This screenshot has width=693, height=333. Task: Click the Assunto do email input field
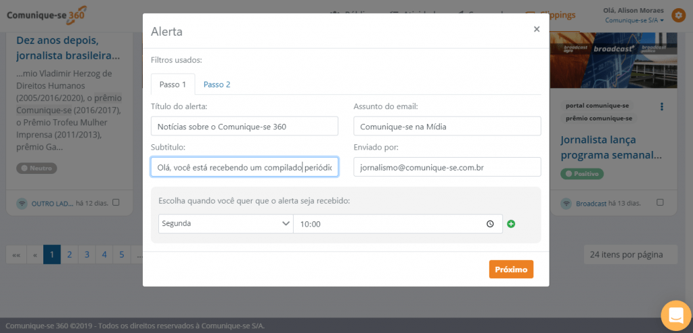point(447,126)
